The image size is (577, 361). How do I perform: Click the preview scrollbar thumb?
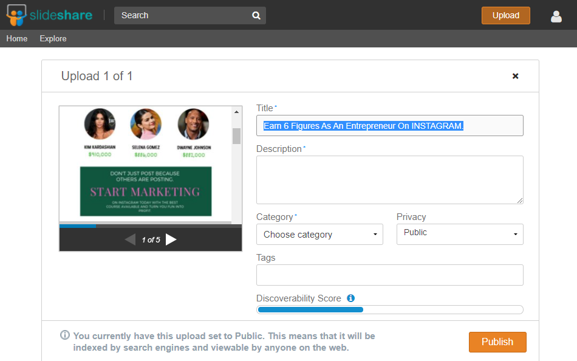pos(237,136)
